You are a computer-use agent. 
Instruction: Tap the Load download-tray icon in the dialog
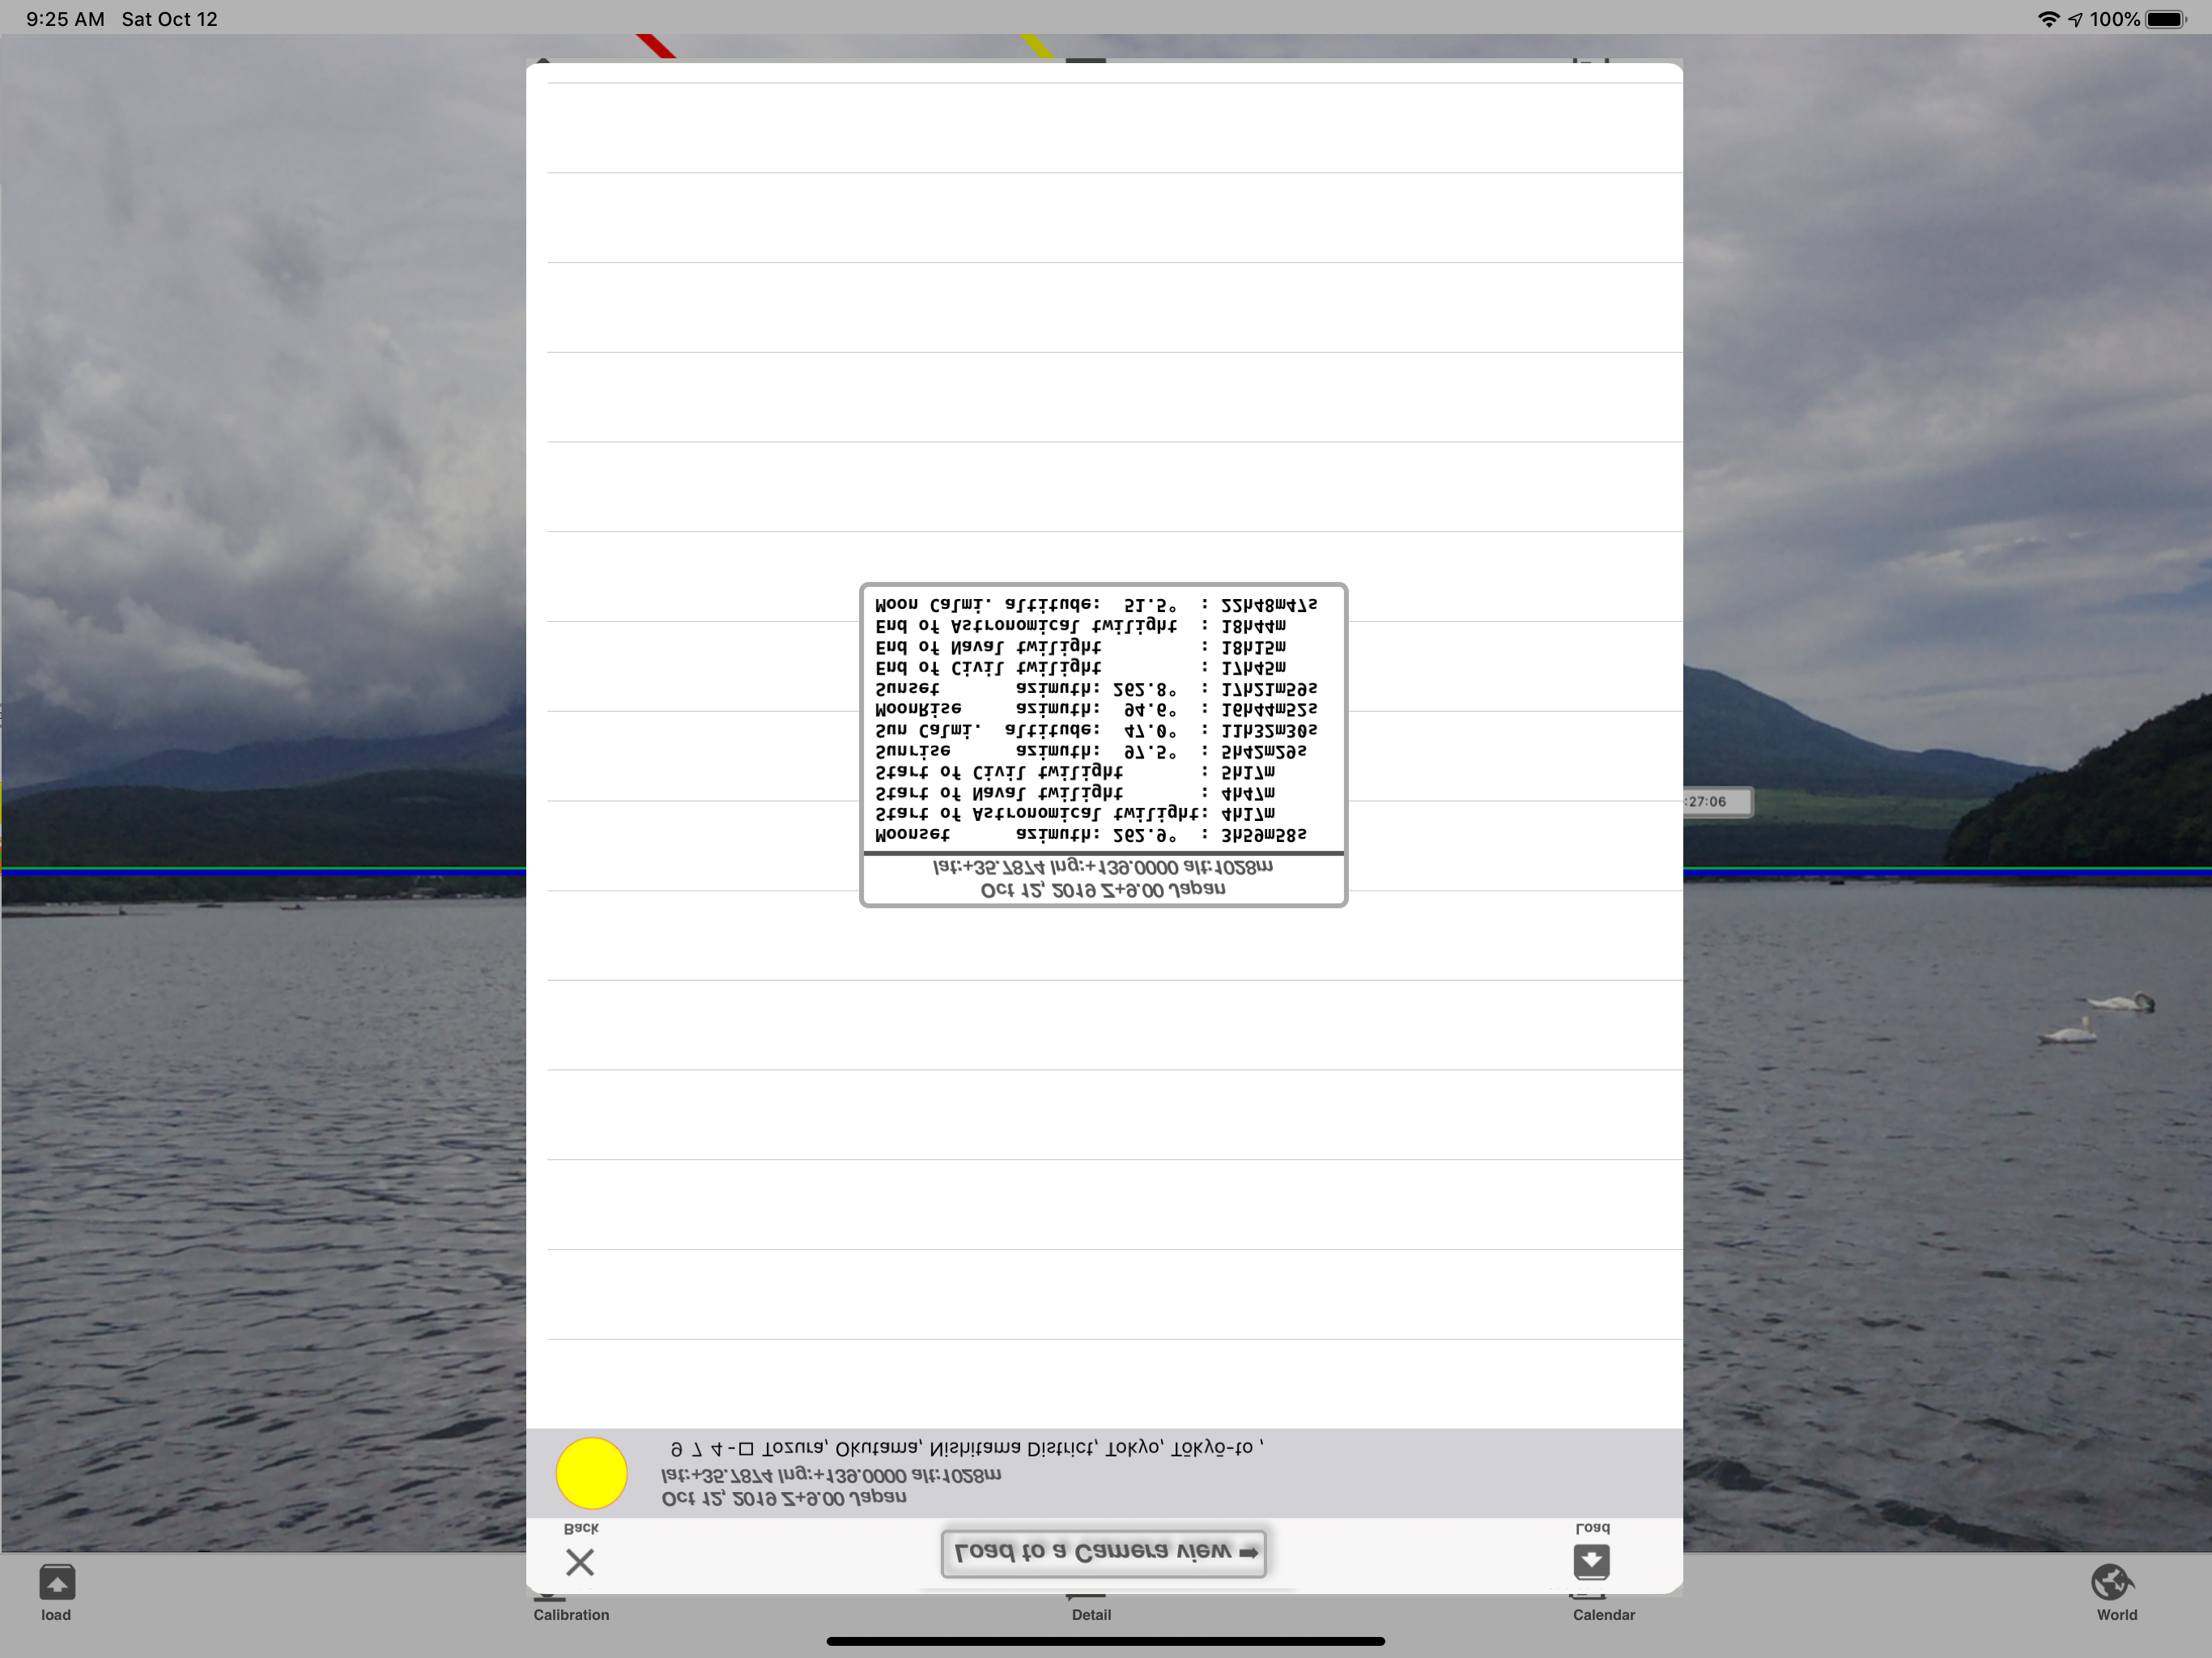tap(1591, 1560)
